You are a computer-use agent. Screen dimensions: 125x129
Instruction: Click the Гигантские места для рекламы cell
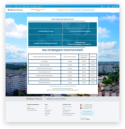coord(80,31)
